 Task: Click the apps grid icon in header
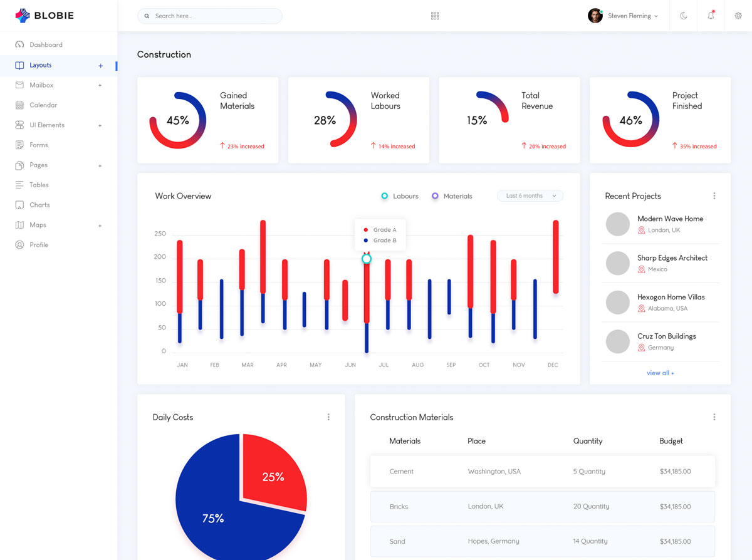[435, 16]
